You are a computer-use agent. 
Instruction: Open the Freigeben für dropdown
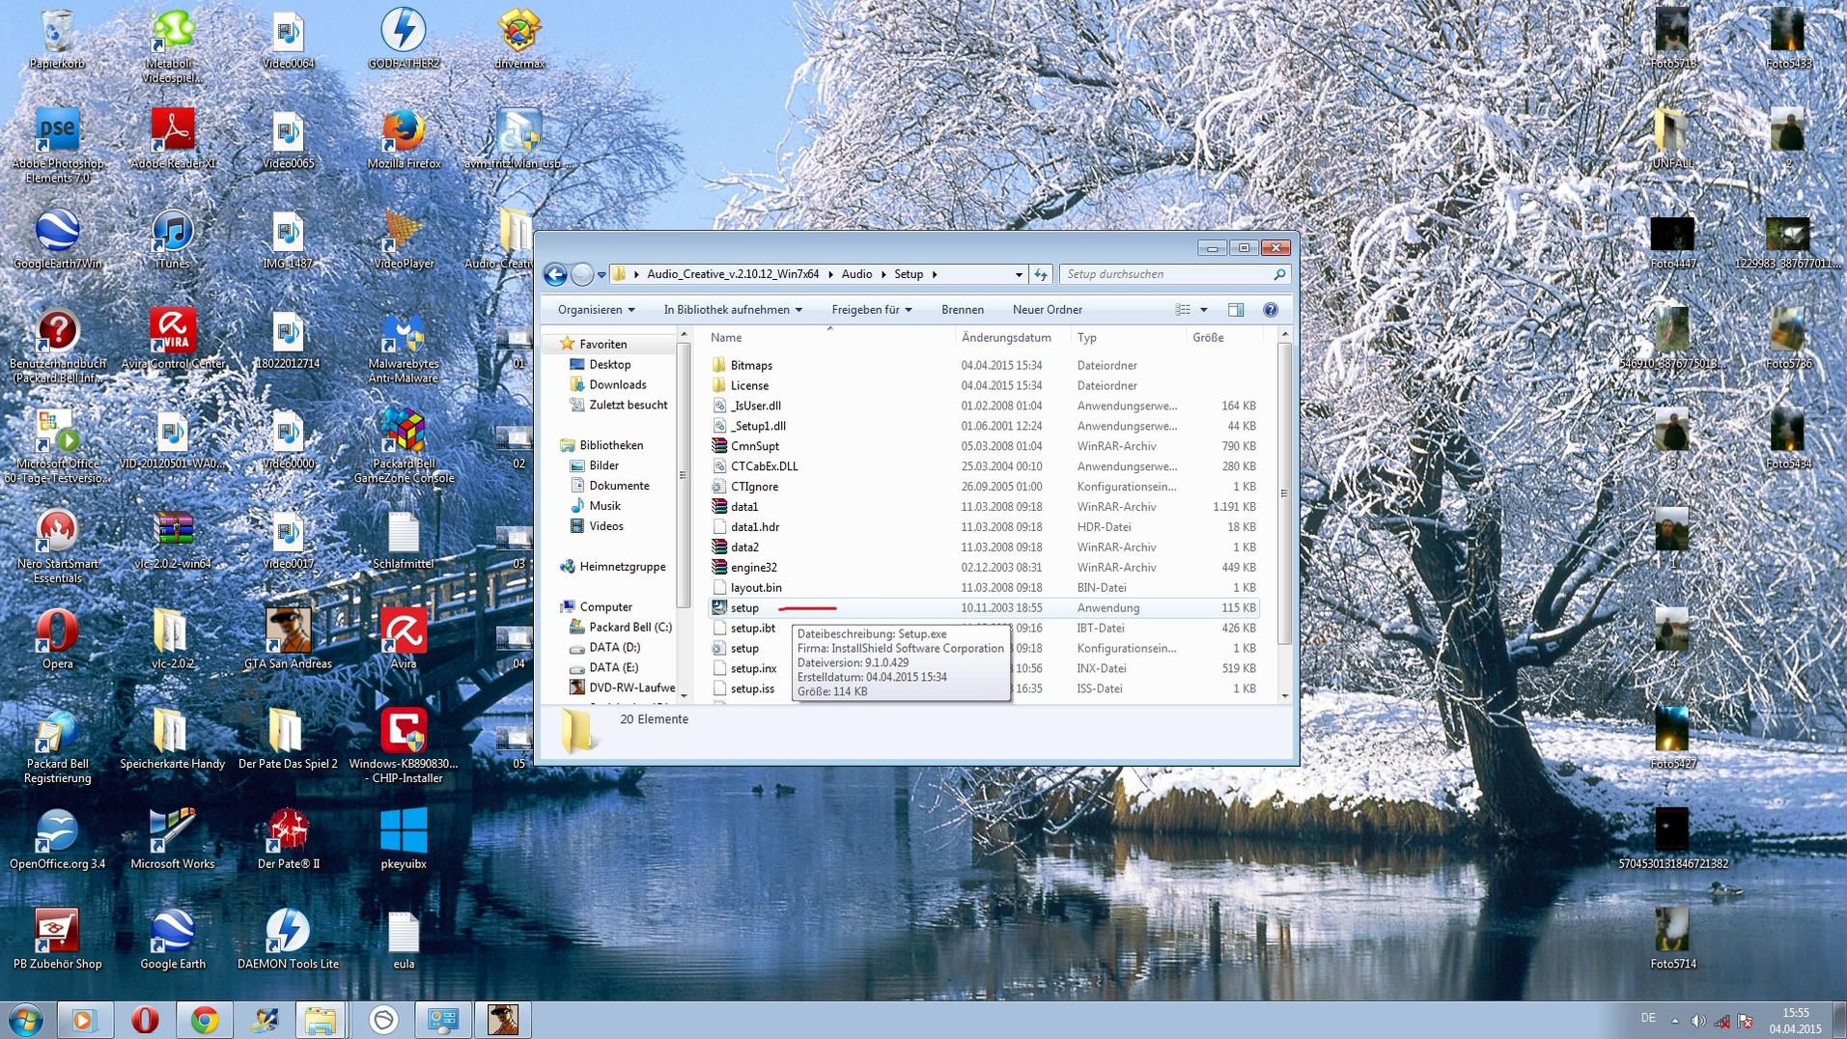[872, 310]
